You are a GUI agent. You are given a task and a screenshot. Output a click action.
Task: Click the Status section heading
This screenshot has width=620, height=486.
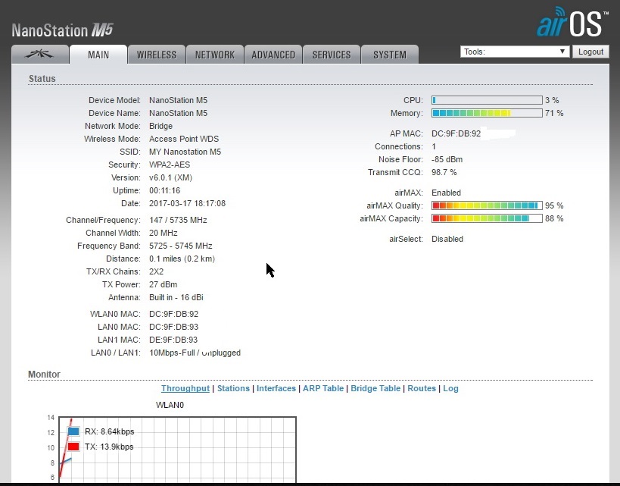pyautogui.click(x=42, y=78)
